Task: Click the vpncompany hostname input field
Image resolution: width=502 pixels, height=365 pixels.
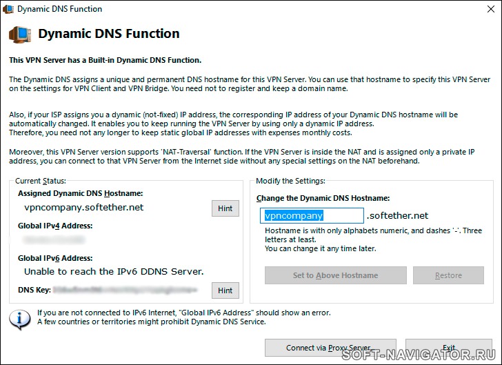Action: pos(312,216)
